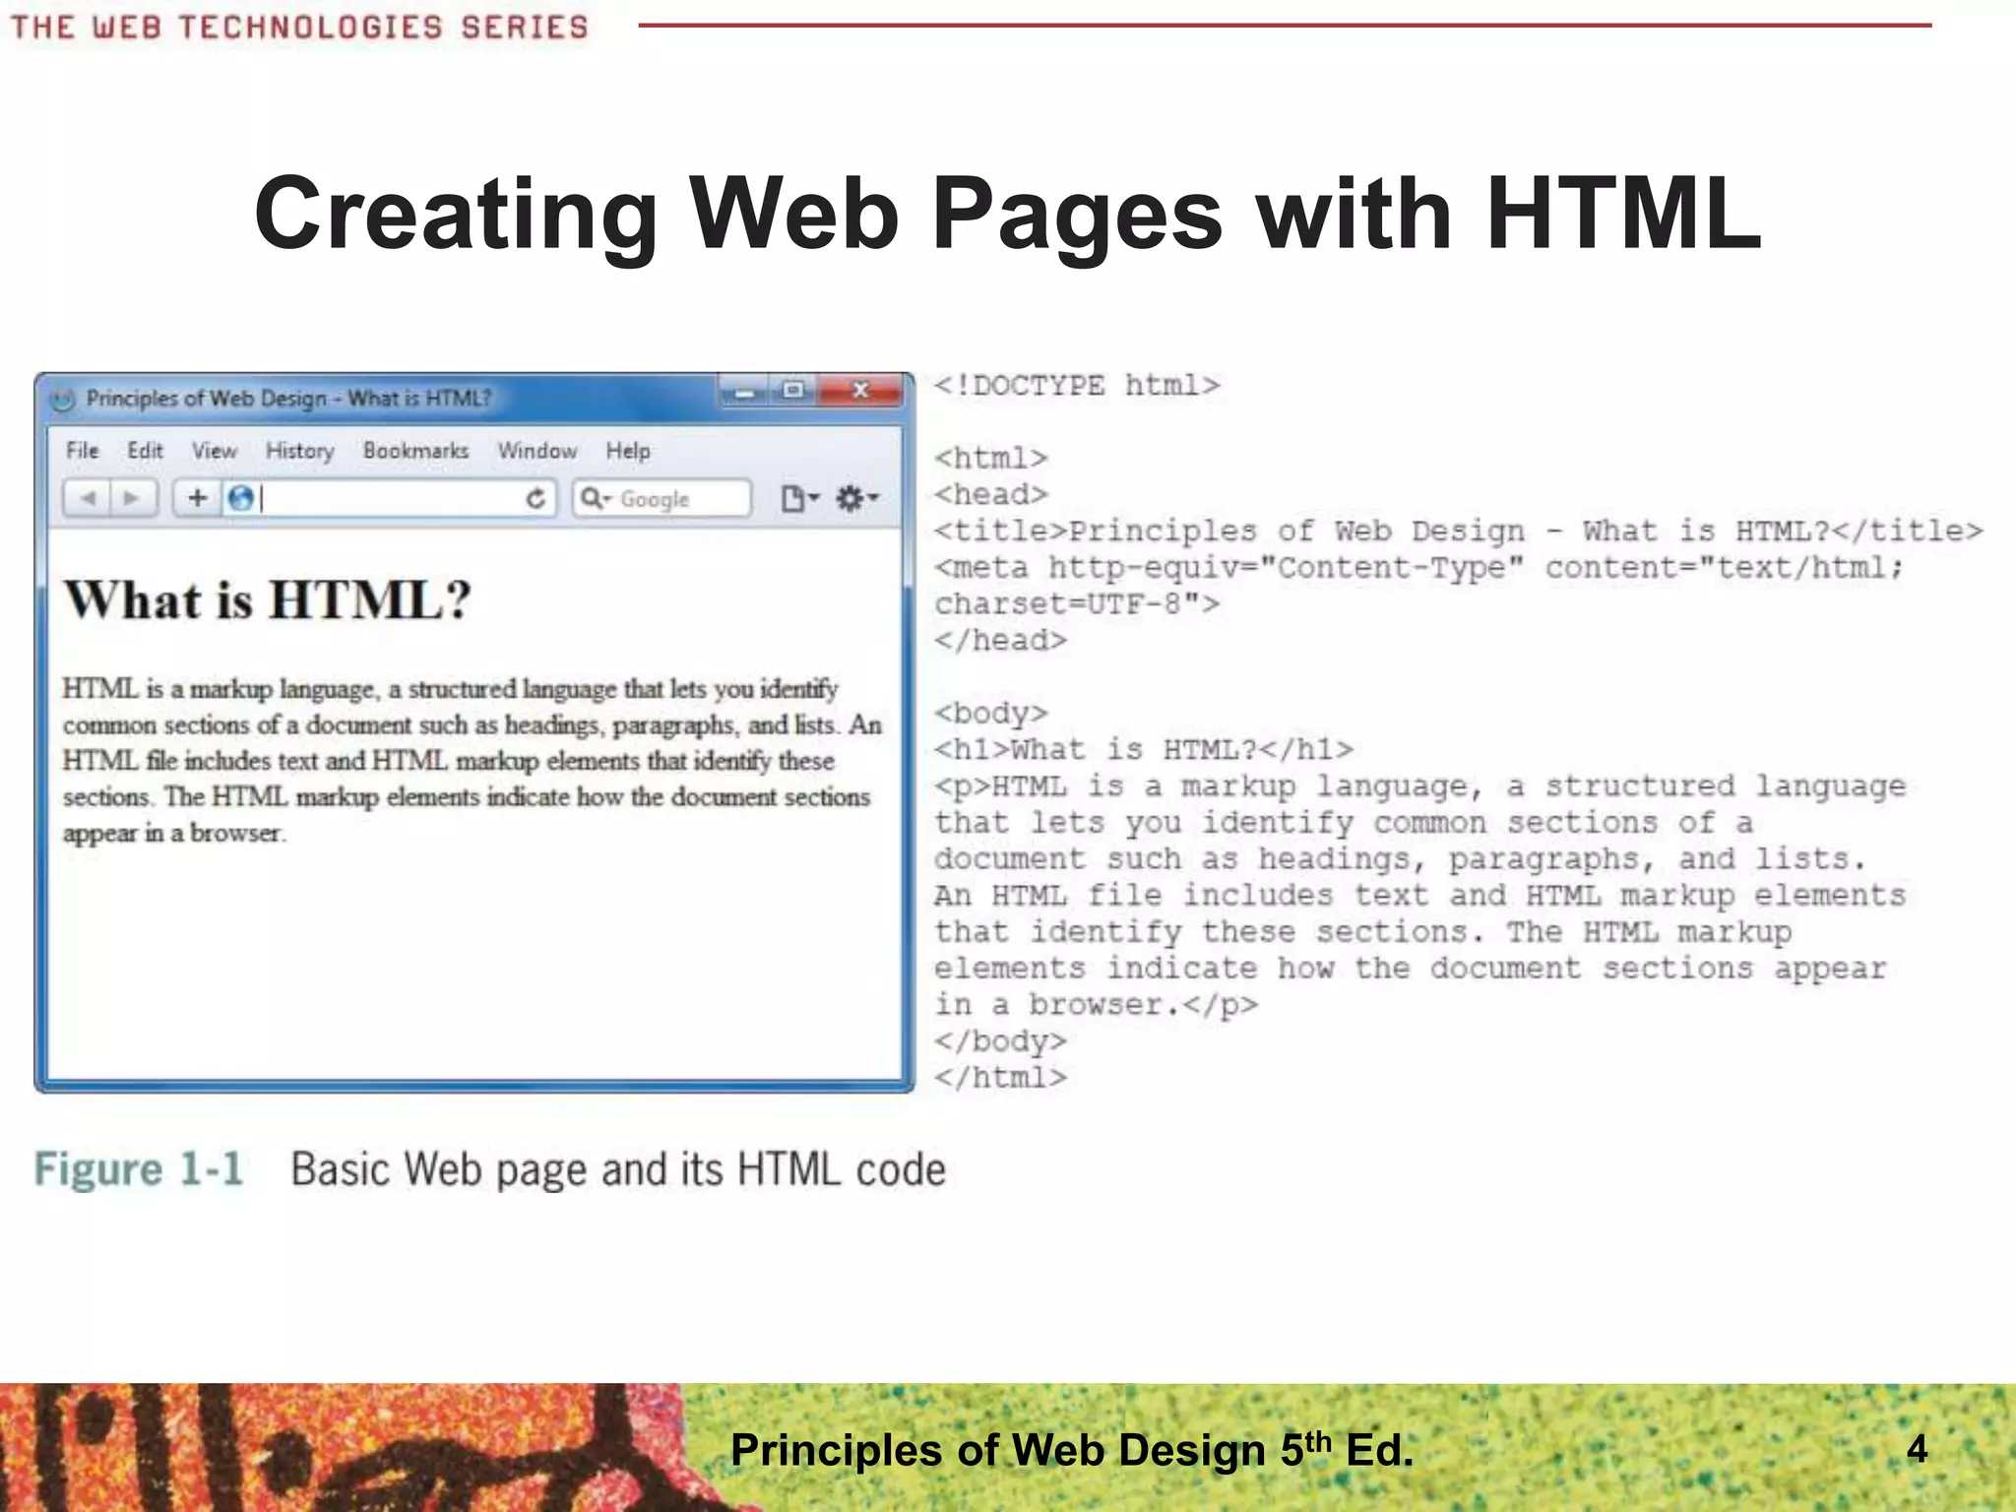Image resolution: width=2016 pixels, height=1512 pixels.
Task: Click the browser Forward arrow button
Action: coord(133,498)
